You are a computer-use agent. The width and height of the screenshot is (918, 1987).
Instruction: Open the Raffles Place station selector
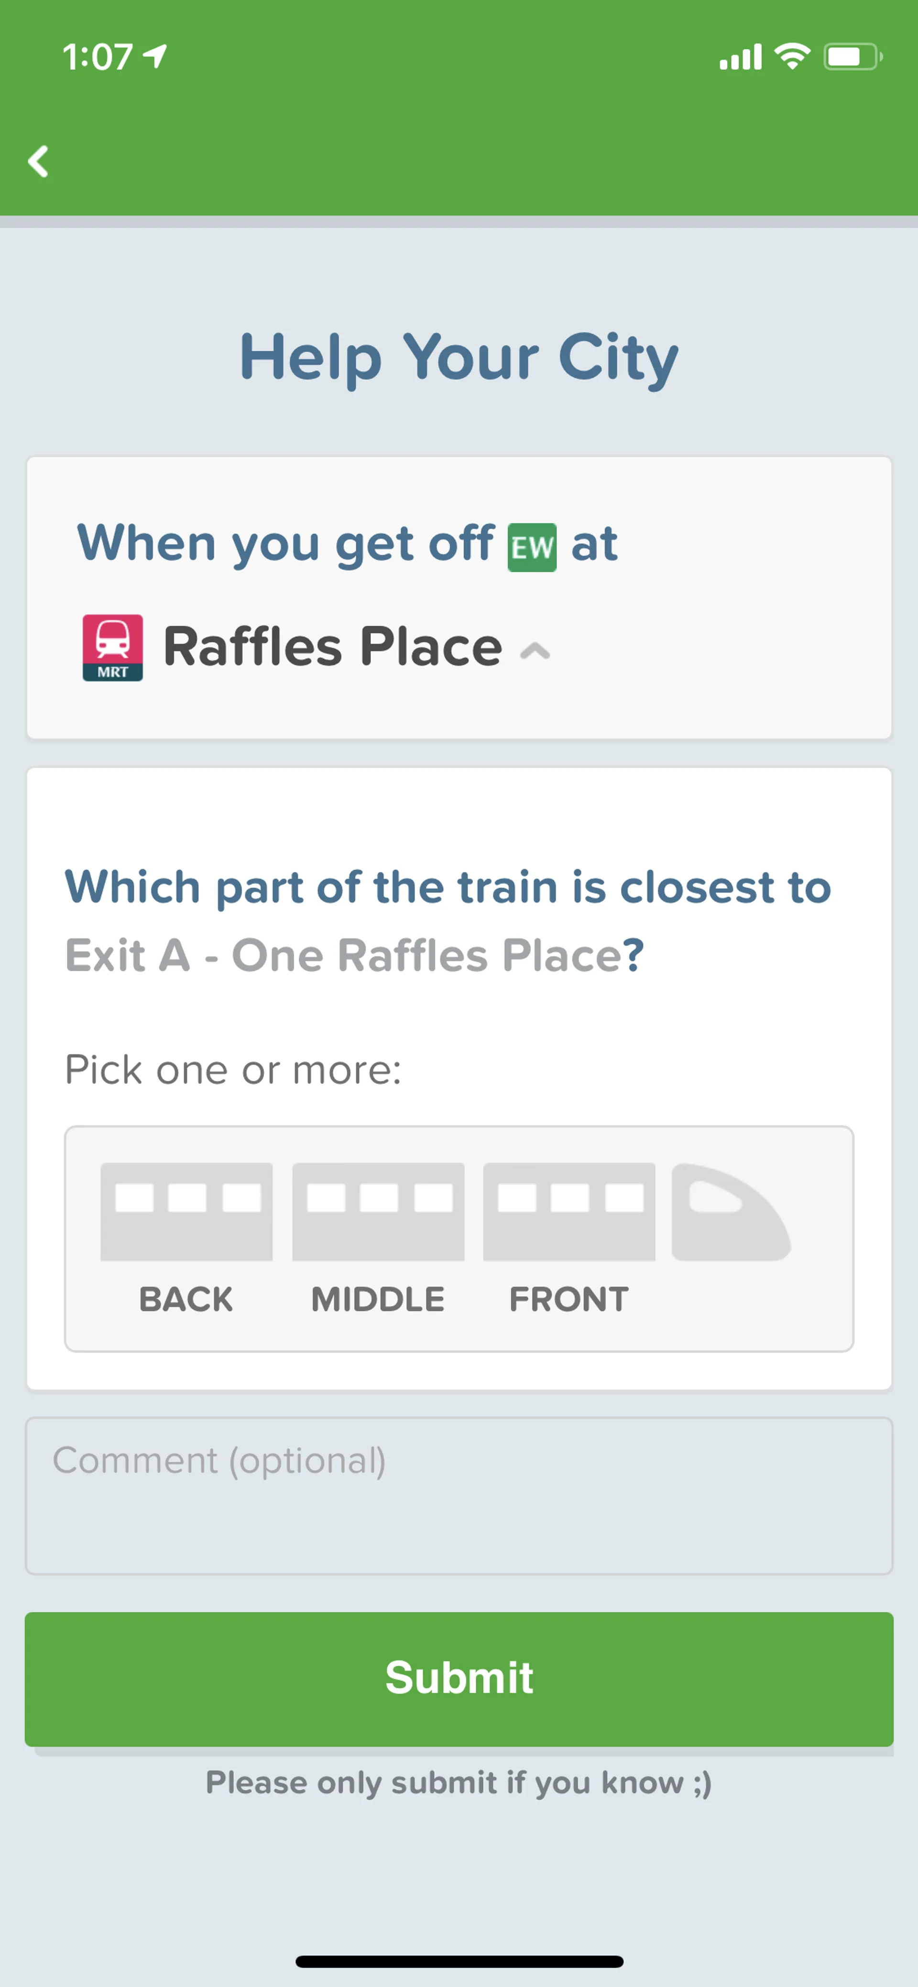[x=332, y=646]
